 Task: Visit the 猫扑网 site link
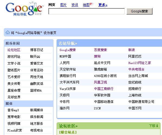[x=64, y=108]
